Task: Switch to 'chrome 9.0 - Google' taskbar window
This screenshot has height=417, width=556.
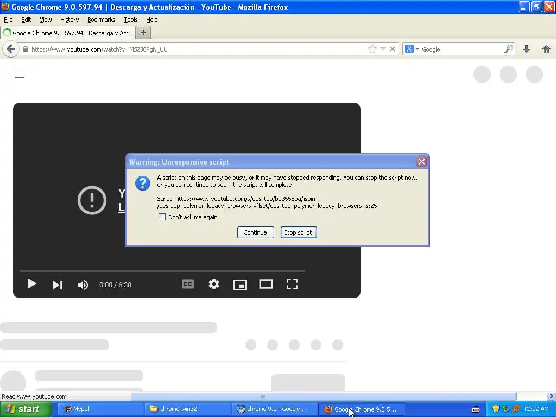Action: click(274, 409)
